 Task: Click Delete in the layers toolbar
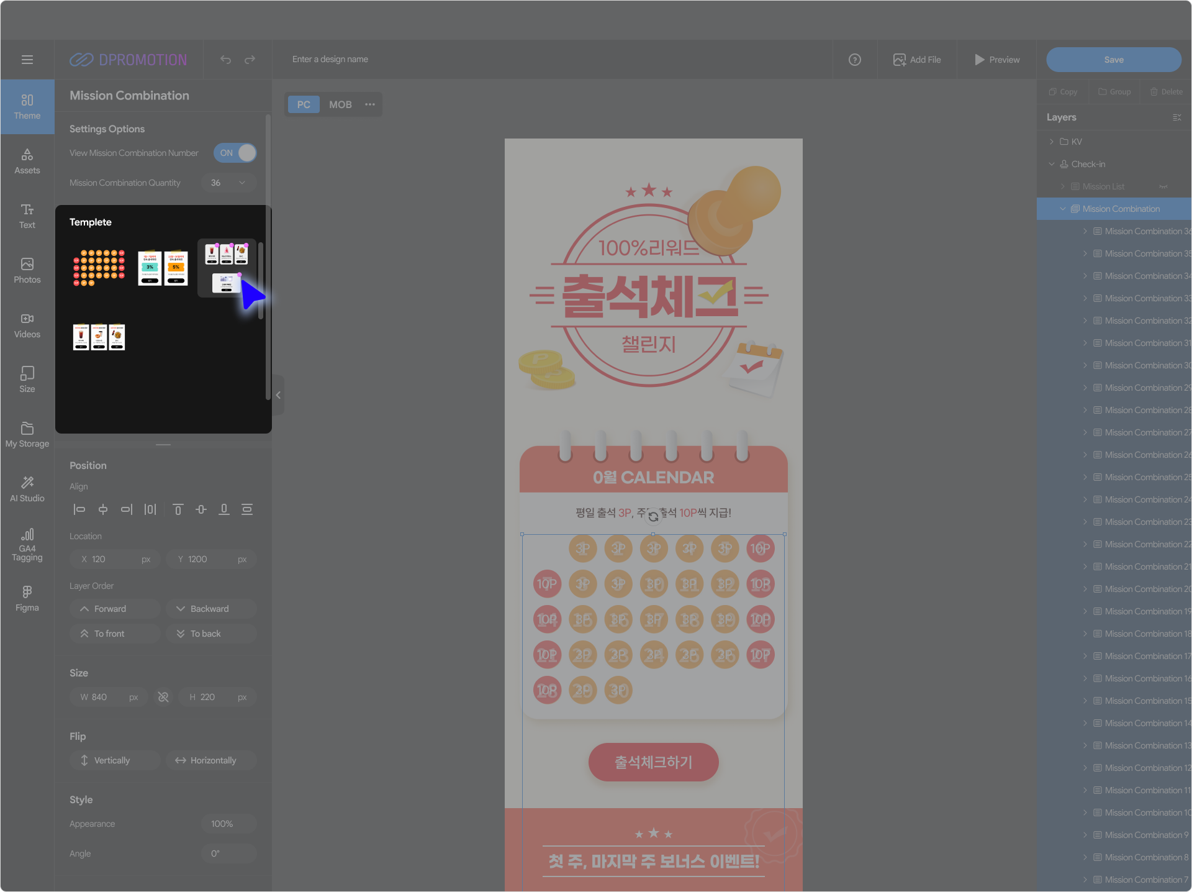pos(1166,92)
